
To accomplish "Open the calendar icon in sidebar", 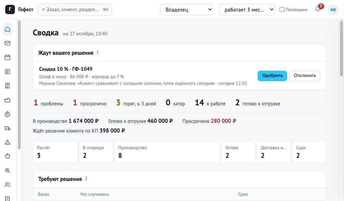I will click(x=7, y=57).
